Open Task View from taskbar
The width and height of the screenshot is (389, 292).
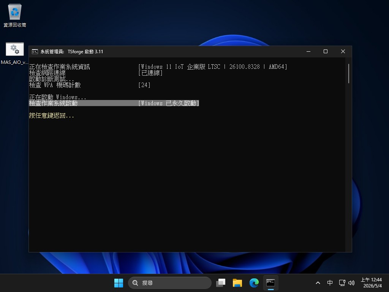coord(221,283)
